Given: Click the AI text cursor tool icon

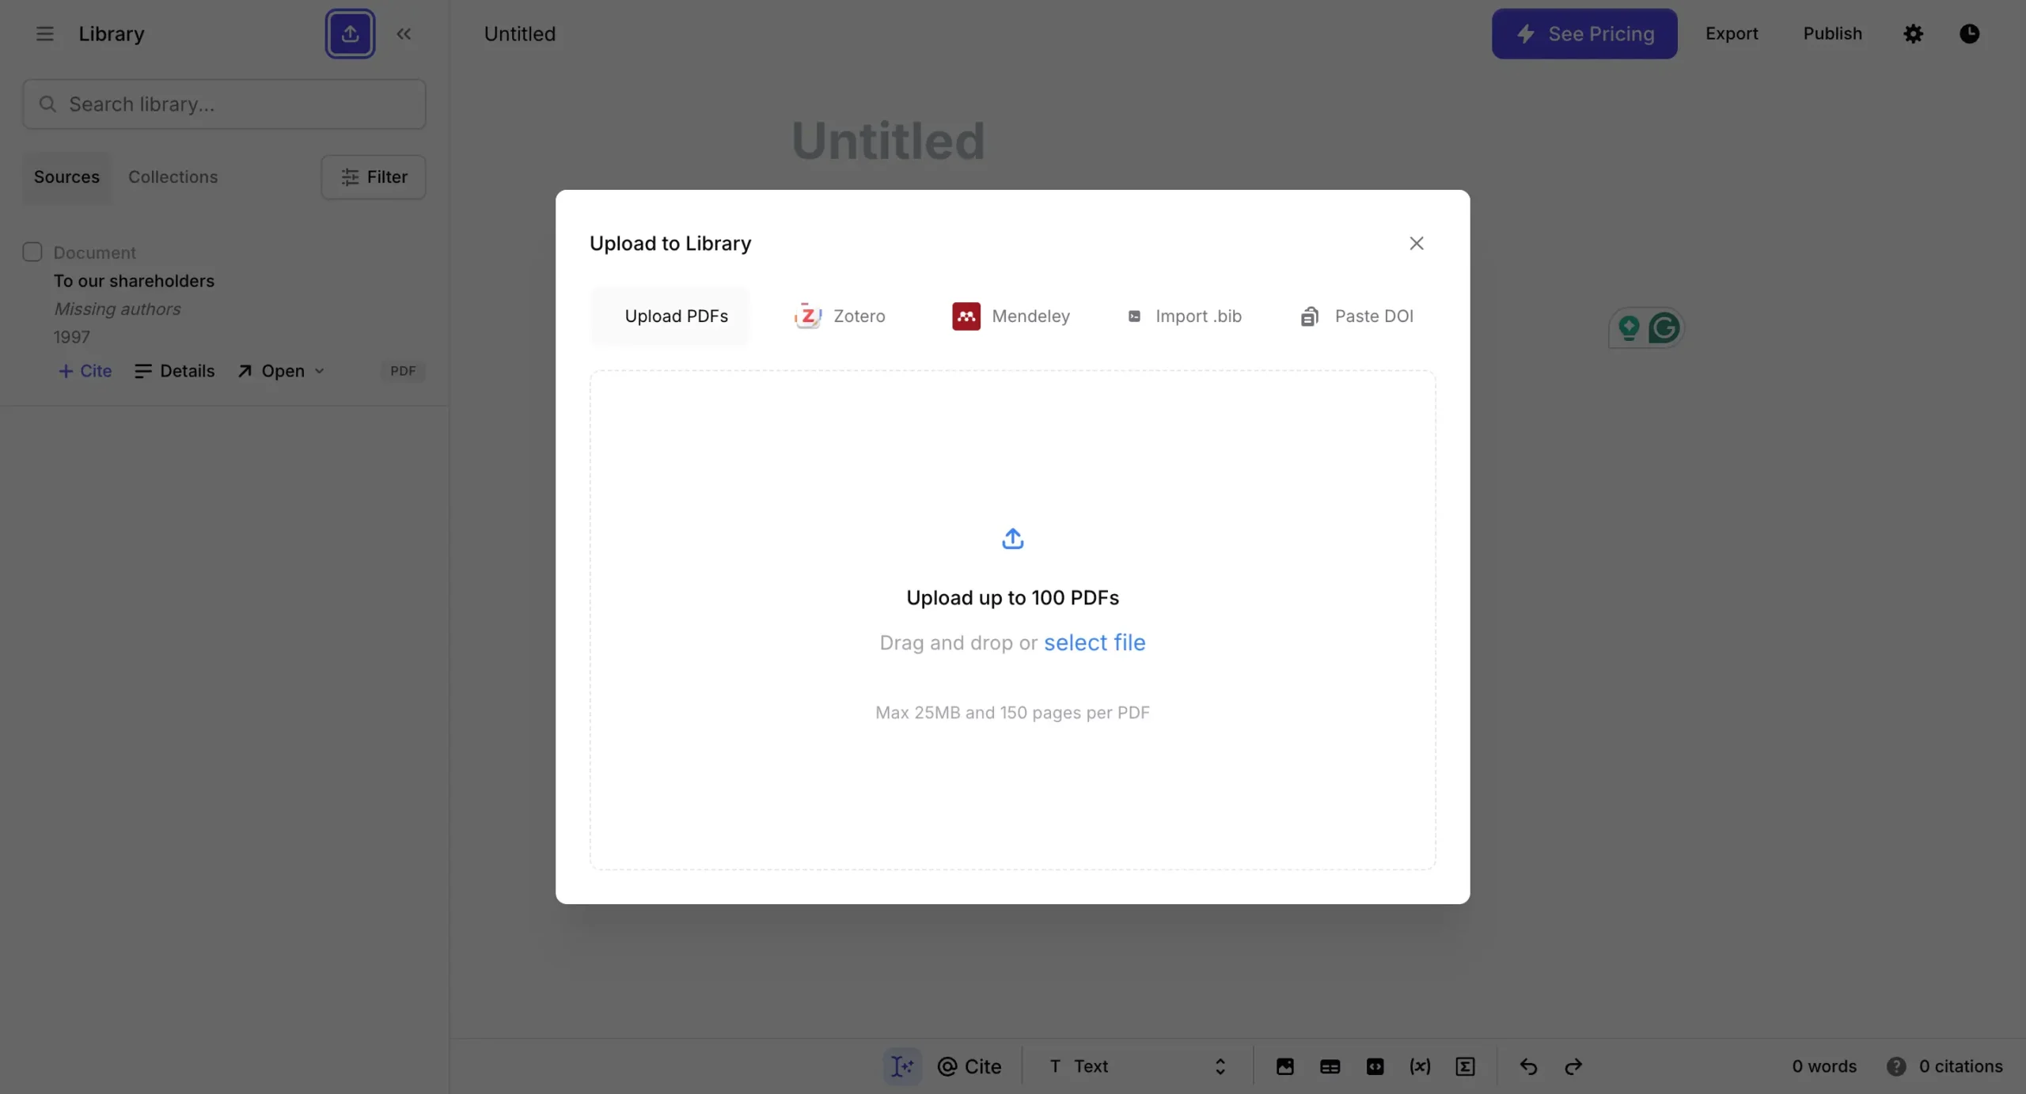Looking at the screenshot, I should coord(901,1066).
